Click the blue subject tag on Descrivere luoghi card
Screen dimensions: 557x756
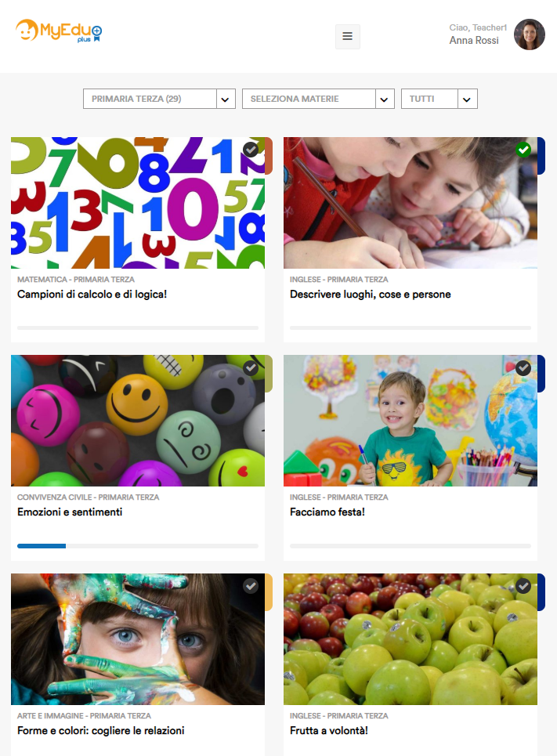(x=541, y=156)
